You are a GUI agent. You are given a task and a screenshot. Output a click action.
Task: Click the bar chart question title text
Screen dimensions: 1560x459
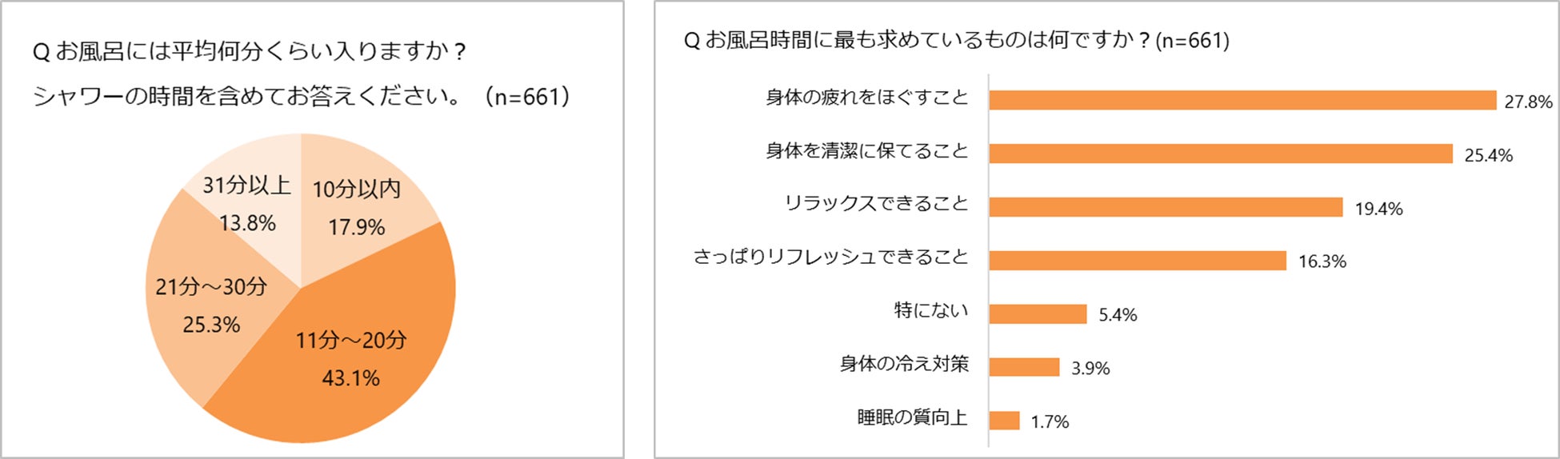pyautogui.click(x=956, y=40)
